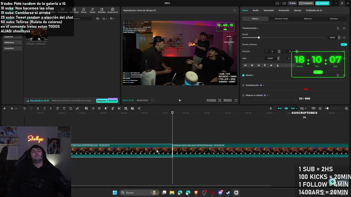Viewport: 351px width, 197px height.
Task: Add a keyframe for Transformación
Action: tap(344, 28)
